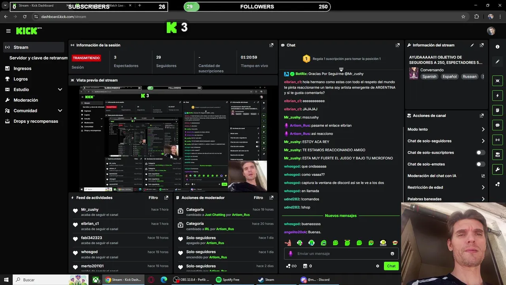Screen dimensions: 506x285
Task: Edit stream info with the pencil icon
Action: [x=472, y=45]
